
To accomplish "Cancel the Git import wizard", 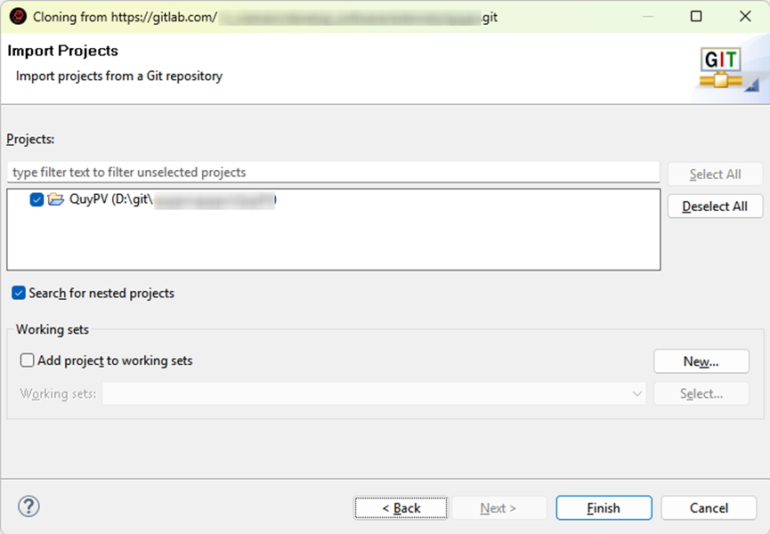I will pyautogui.click(x=709, y=508).
